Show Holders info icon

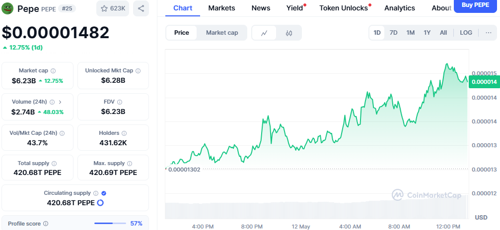(124, 133)
